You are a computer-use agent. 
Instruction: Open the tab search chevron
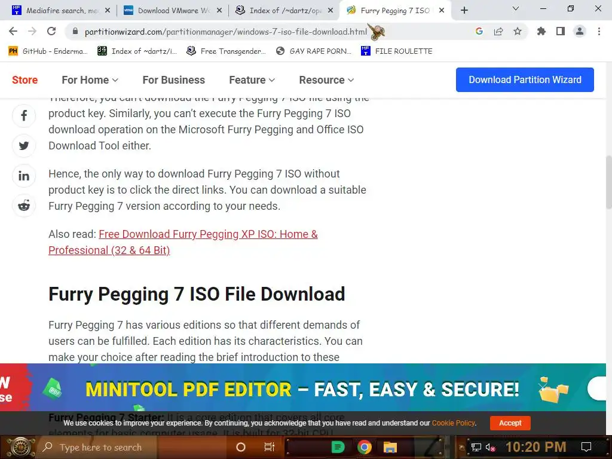[516, 8]
